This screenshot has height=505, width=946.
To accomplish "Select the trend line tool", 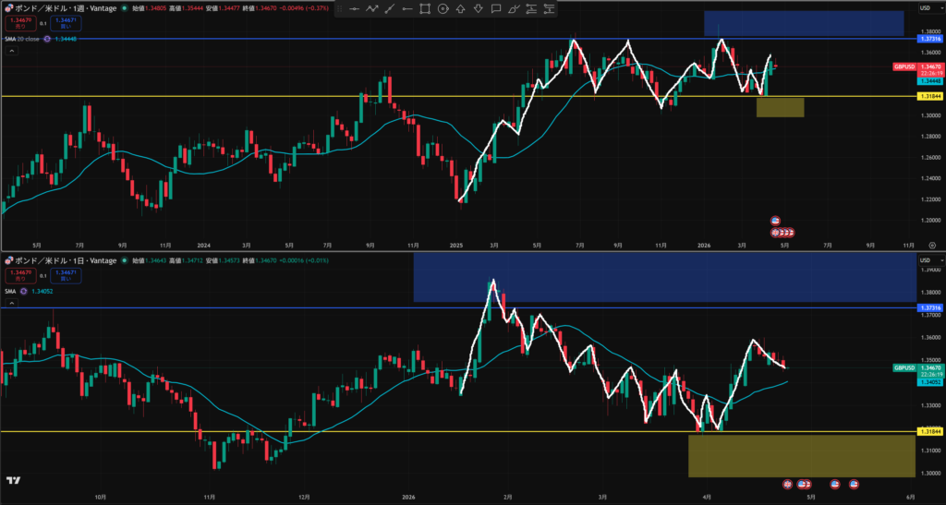I will coord(389,9).
